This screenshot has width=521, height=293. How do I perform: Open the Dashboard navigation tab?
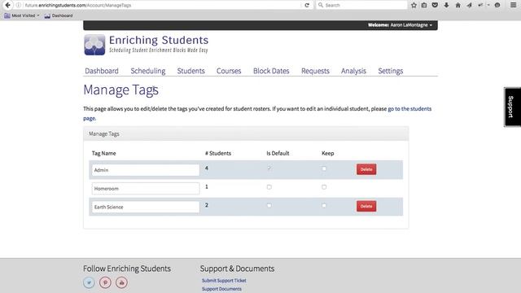click(102, 71)
